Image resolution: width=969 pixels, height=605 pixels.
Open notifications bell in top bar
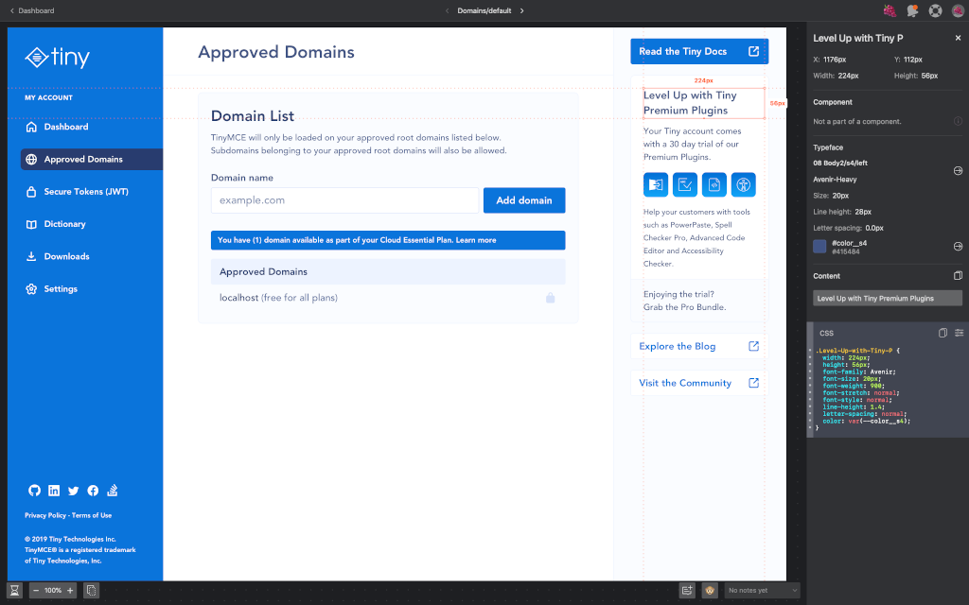[912, 10]
